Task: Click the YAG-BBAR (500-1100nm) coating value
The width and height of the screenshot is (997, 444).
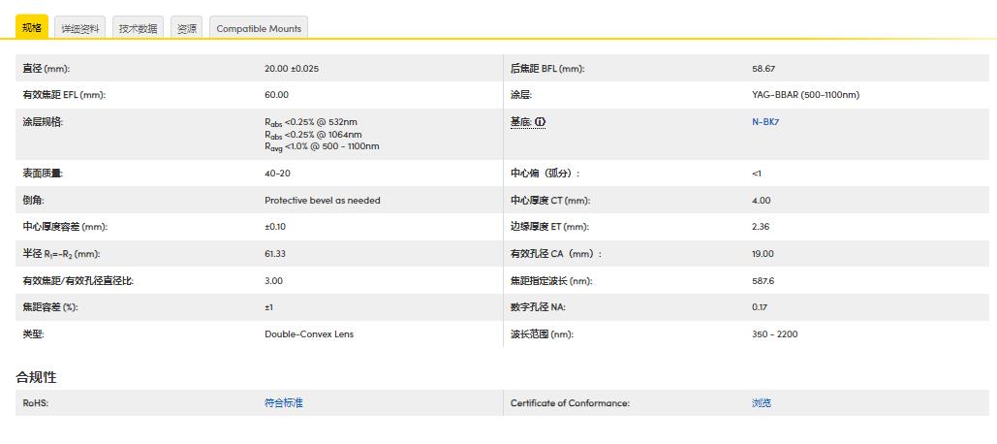Action: [x=805, y=95]
